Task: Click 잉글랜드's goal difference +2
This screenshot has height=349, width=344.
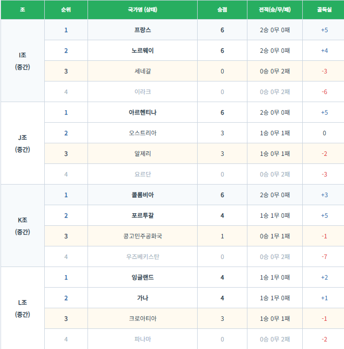Action: [324, 277]
